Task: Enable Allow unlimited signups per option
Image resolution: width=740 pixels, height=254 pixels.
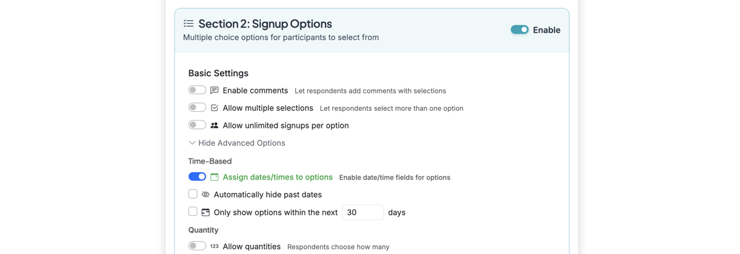Action: coord(197,125)
